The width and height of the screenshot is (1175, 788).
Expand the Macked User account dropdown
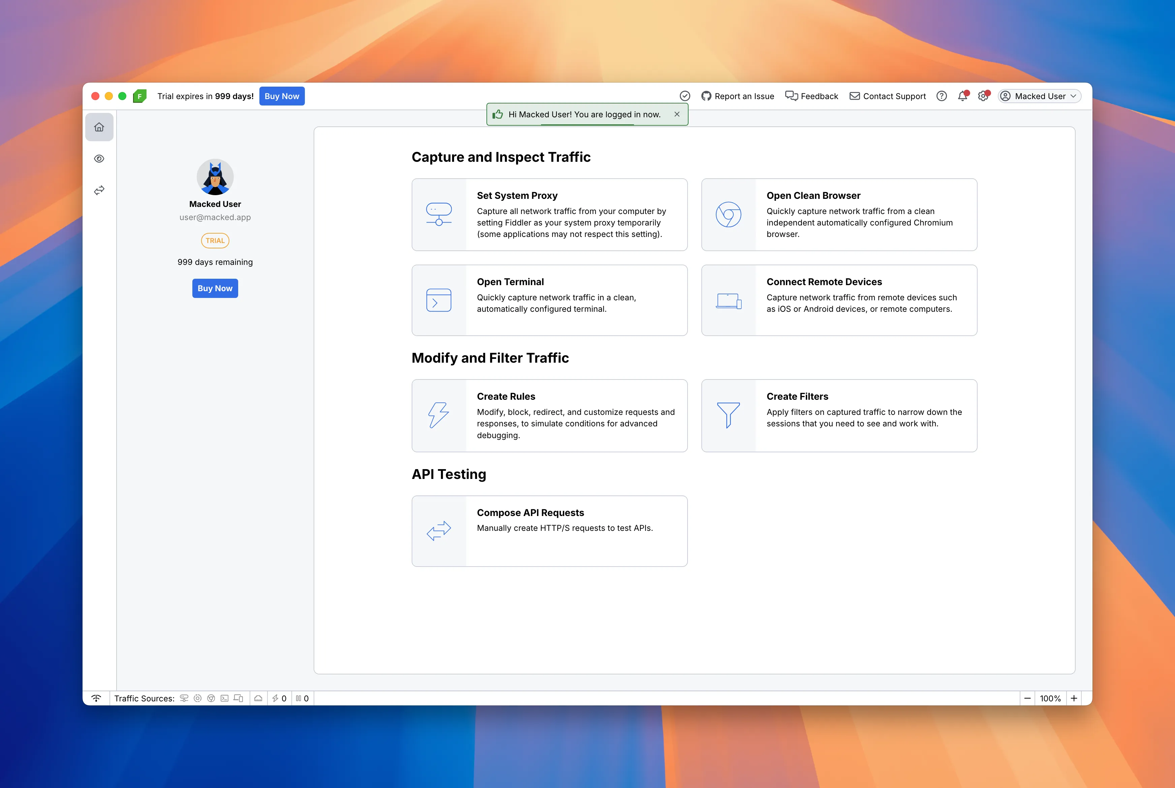click(x=1039, y=95)
